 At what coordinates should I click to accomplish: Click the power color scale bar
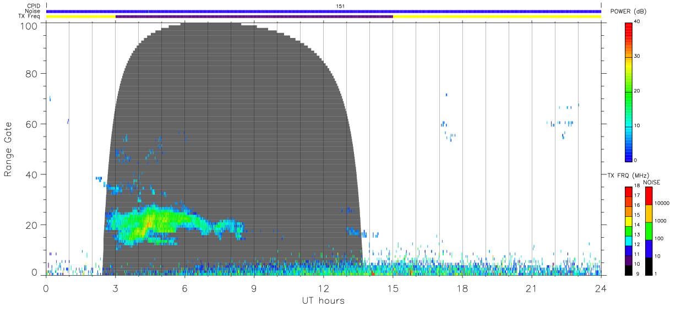pos(628,91)
